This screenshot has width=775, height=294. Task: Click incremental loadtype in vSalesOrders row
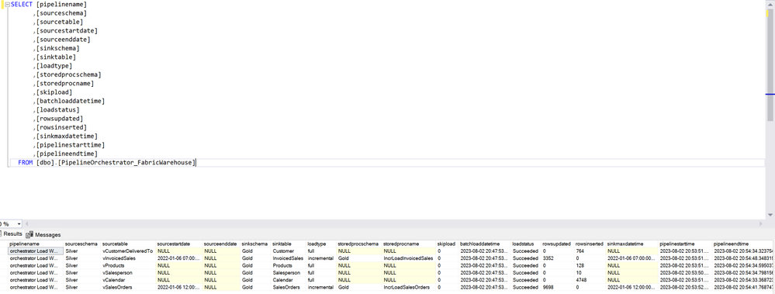321,286
